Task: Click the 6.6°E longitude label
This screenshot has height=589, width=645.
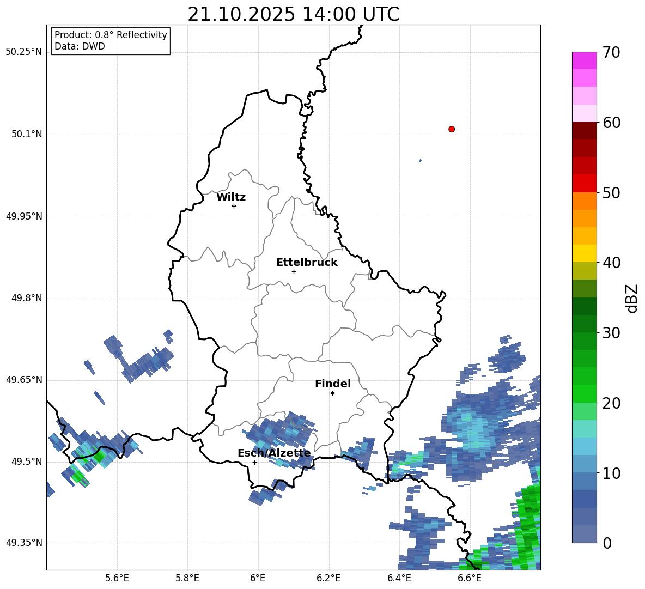Action: coord(470,578)
